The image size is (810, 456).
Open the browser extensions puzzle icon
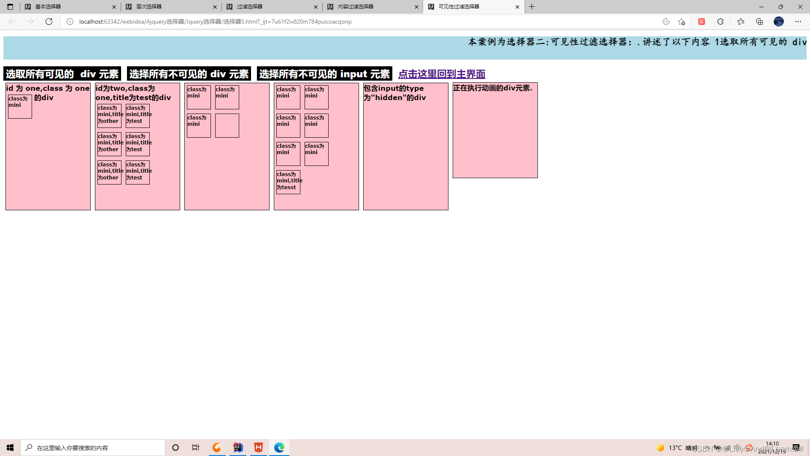[x=720, y=22]
